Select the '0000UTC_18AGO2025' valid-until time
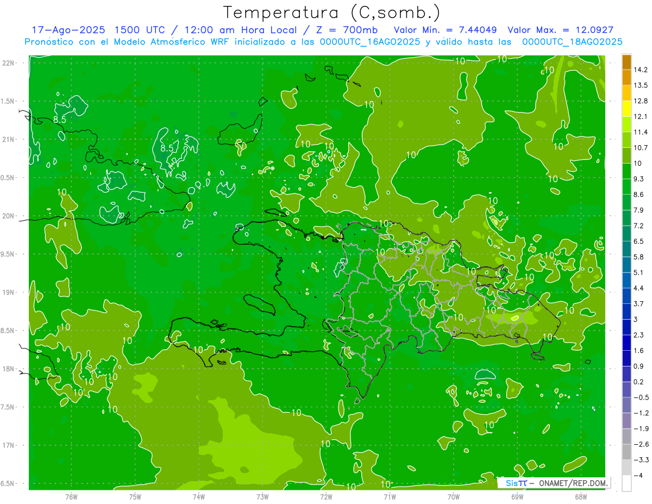 [572, 42]
